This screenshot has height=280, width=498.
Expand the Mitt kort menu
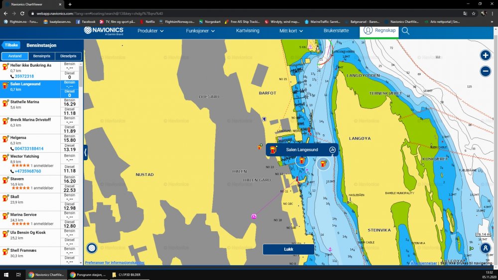291,31
